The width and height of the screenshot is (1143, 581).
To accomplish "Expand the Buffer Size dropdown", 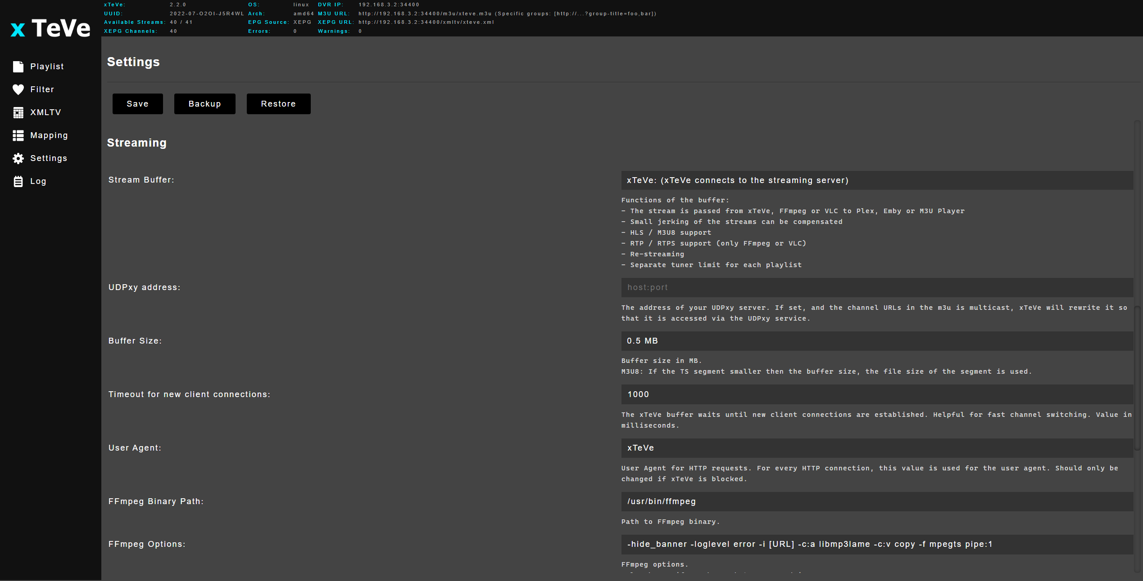I will pyautogui.click(x=876, y=341).
